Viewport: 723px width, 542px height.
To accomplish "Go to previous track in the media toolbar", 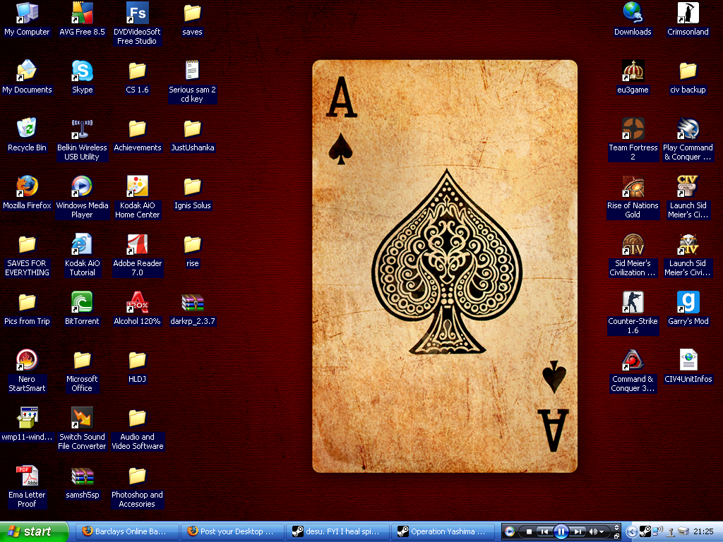I will pyautogui.click(x=544, y=531).
